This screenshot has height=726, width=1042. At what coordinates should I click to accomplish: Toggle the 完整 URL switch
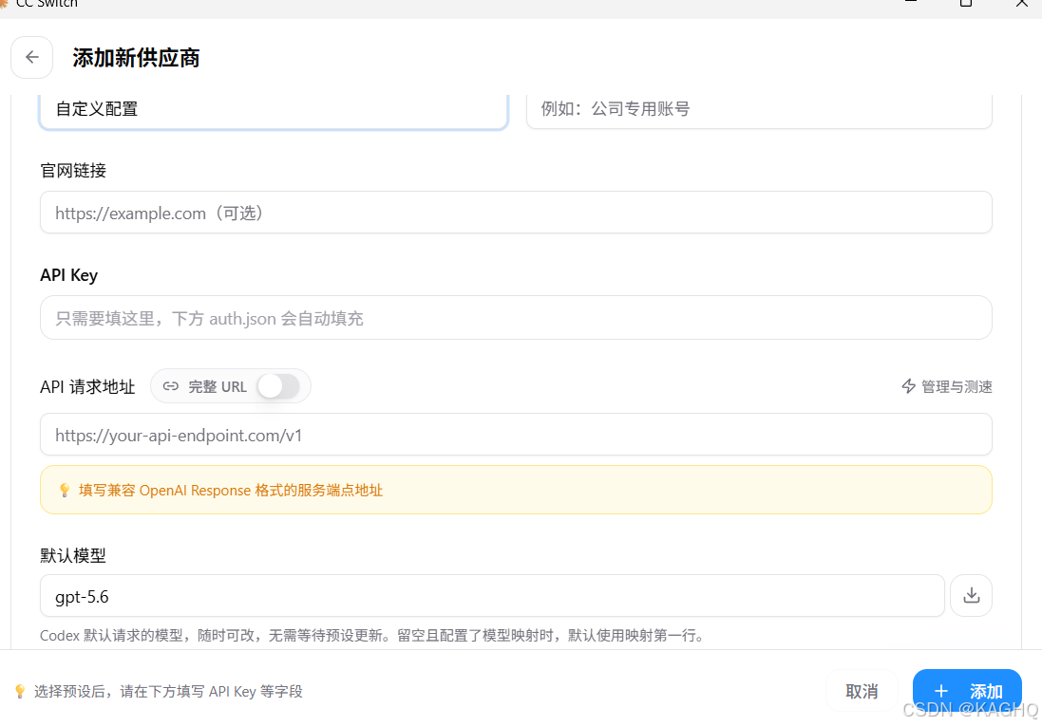278,386
